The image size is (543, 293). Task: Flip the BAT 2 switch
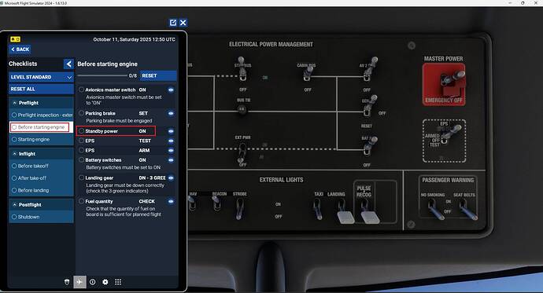(370, 146)
